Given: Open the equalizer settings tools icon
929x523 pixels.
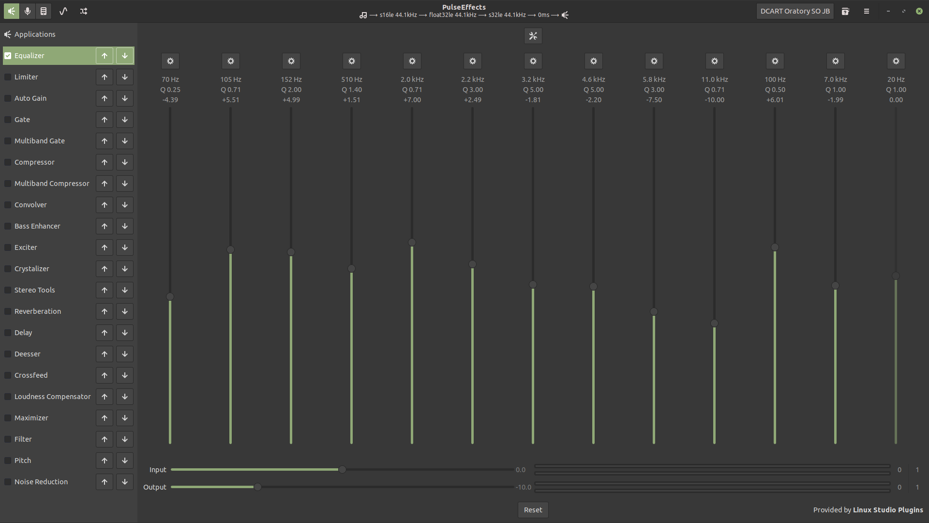Looking at the screenshot, I should 533,36.
